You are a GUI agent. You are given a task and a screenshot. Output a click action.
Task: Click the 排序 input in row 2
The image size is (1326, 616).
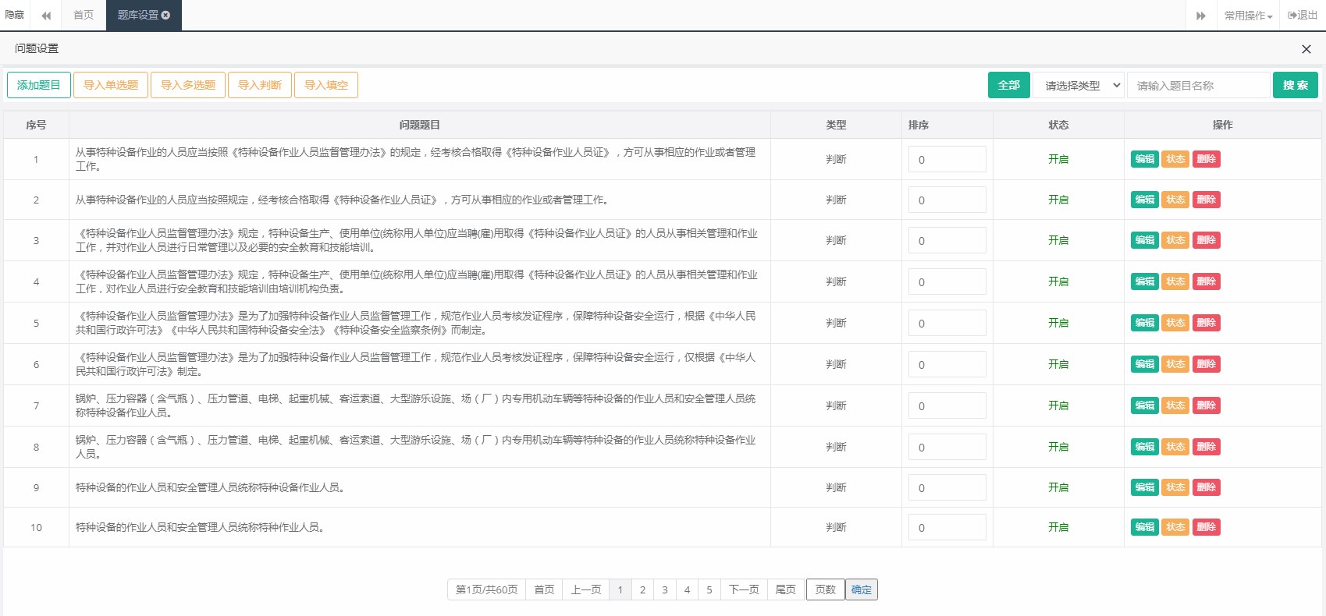[x=947, y=200]
